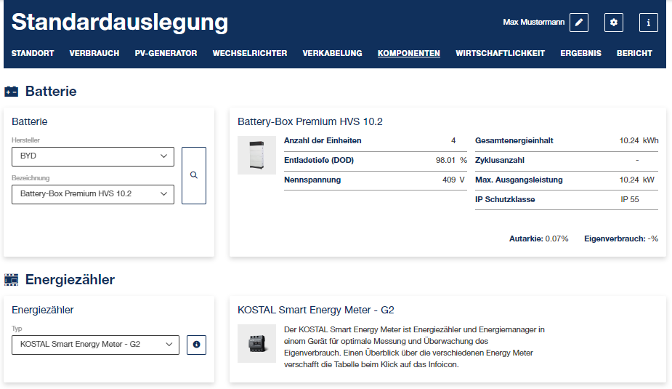Open the Hersteller dropdown showing BYD
This screenshot has height=389, width=672.
[x=93, y=156]
